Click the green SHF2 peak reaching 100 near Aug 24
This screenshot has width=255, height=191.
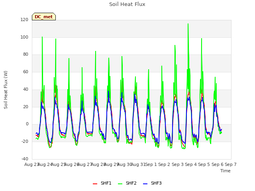[42, 37]
